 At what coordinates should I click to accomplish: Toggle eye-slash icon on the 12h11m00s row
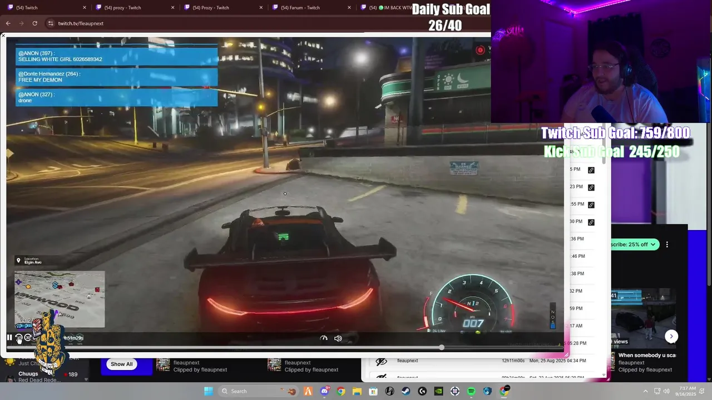pos(381,362)
